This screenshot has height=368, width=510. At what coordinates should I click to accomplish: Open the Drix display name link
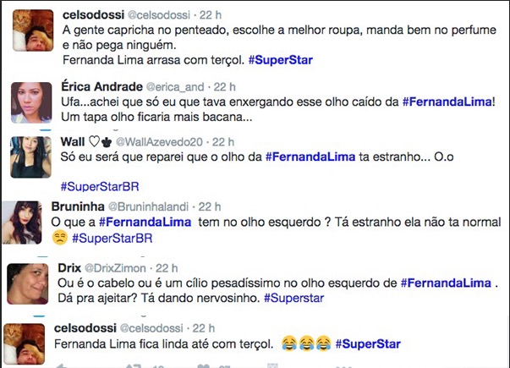pos(69,266)
